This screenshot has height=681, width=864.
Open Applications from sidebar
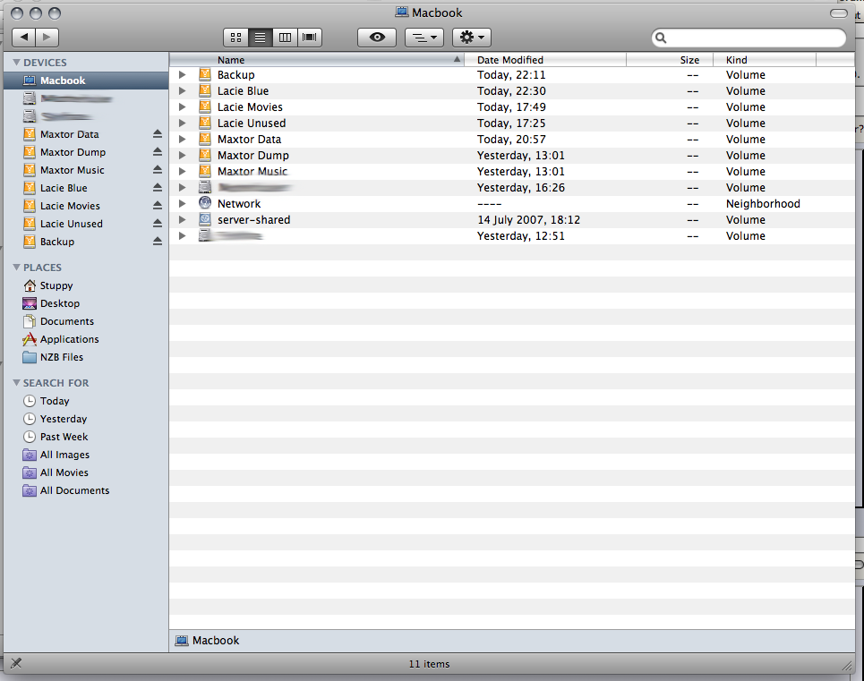86,339
